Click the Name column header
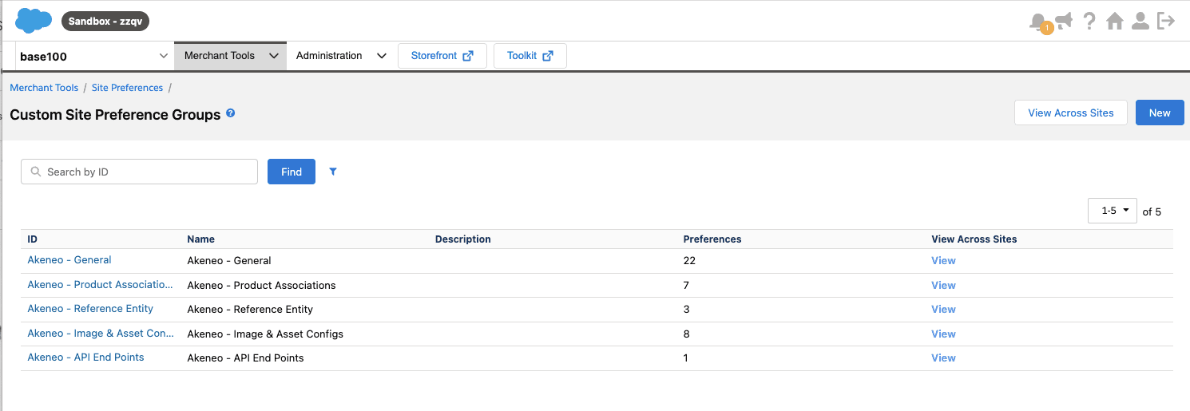1190x411 pixels. click(x=200, y=239)
